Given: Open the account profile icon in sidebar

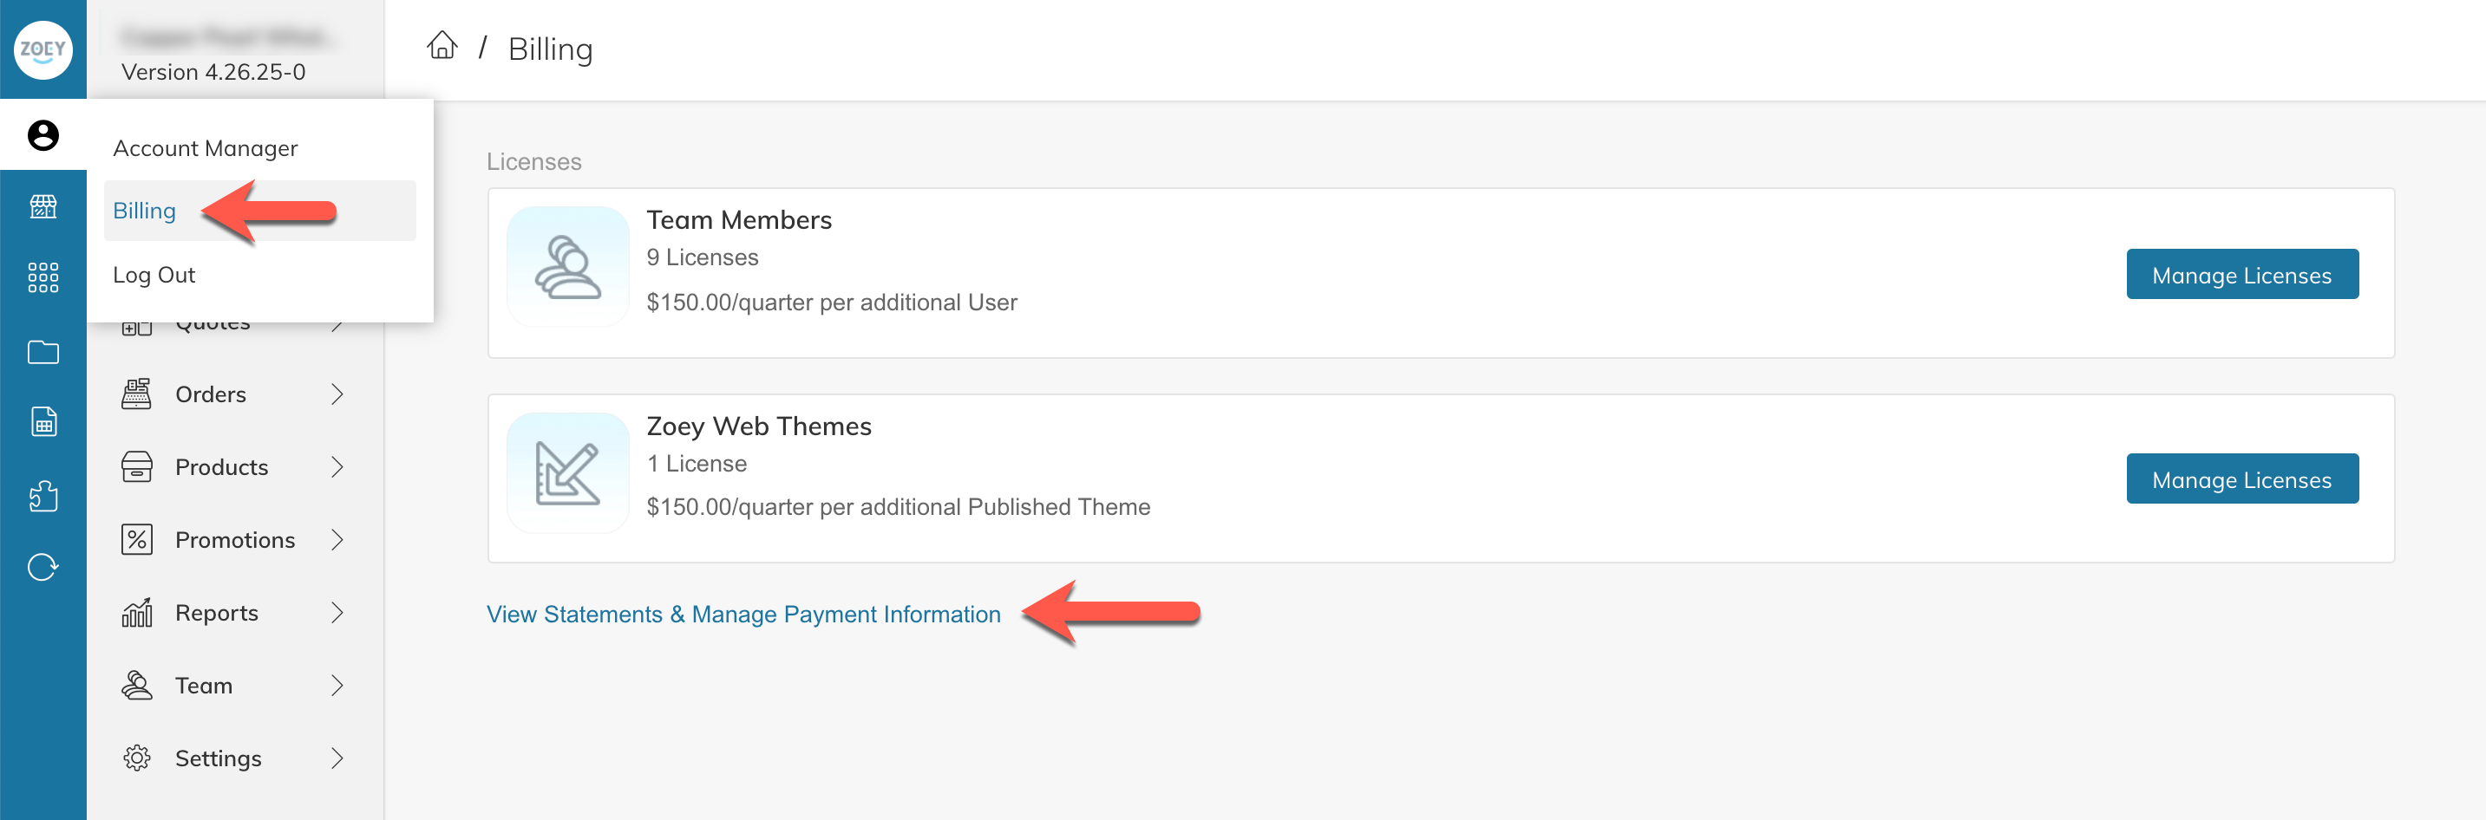Looking at the screenshot, I should (43, 135).
